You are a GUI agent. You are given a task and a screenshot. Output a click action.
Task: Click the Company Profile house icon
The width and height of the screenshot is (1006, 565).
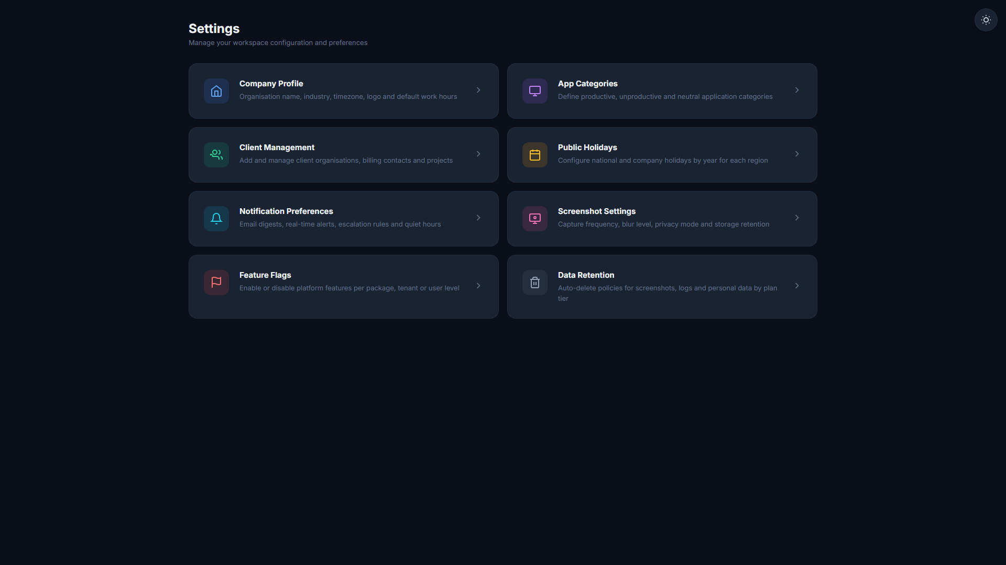(216, 91)
